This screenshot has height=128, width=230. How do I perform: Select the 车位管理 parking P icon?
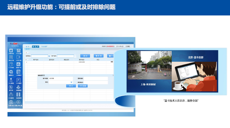[18, 80]
